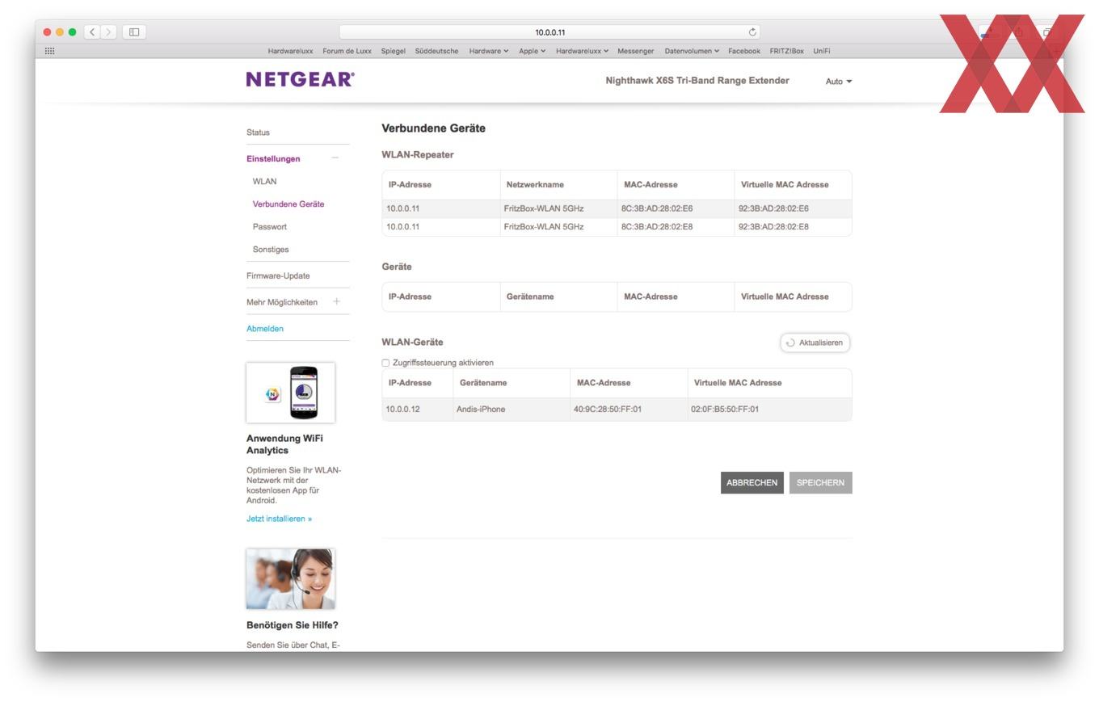
Task: Go forward with Safari's forward arrow
Action: pos(108,32)
